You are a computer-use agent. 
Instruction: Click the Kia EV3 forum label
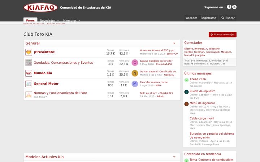[194, 98]
